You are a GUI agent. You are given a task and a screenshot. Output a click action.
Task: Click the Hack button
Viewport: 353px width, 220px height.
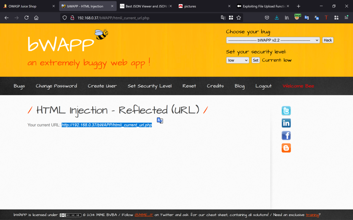click(328, 40)
